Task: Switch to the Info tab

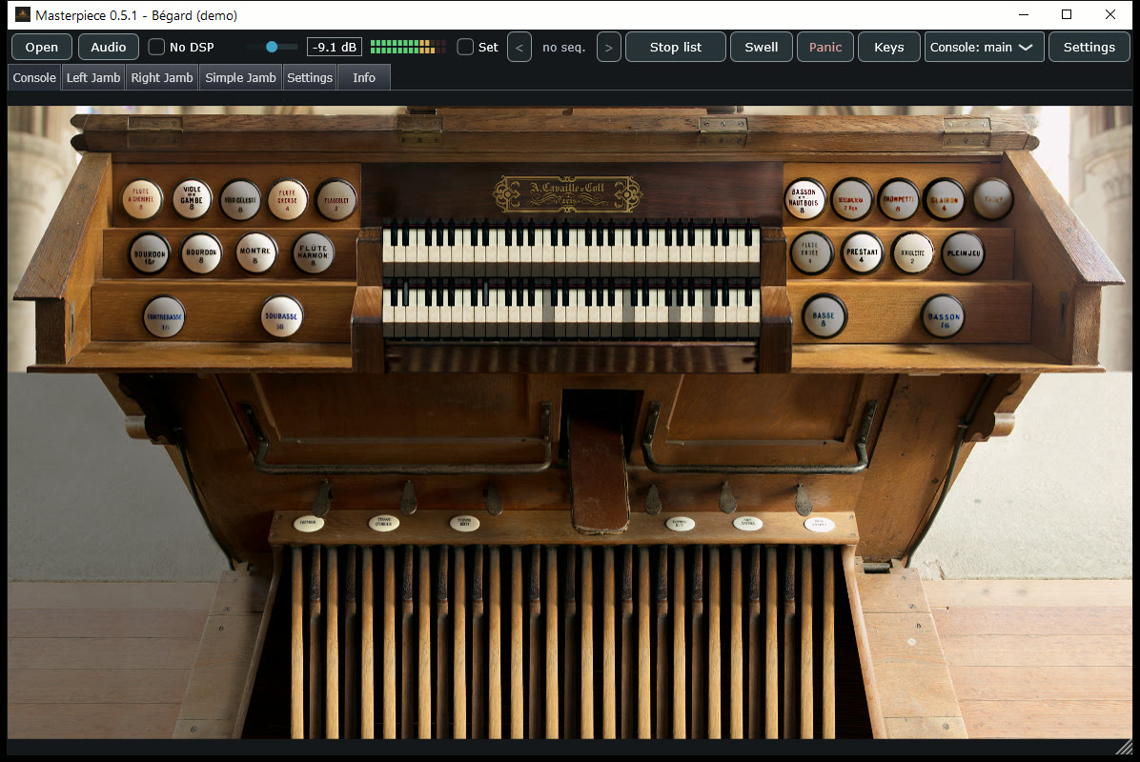Action: coord(364,78)
